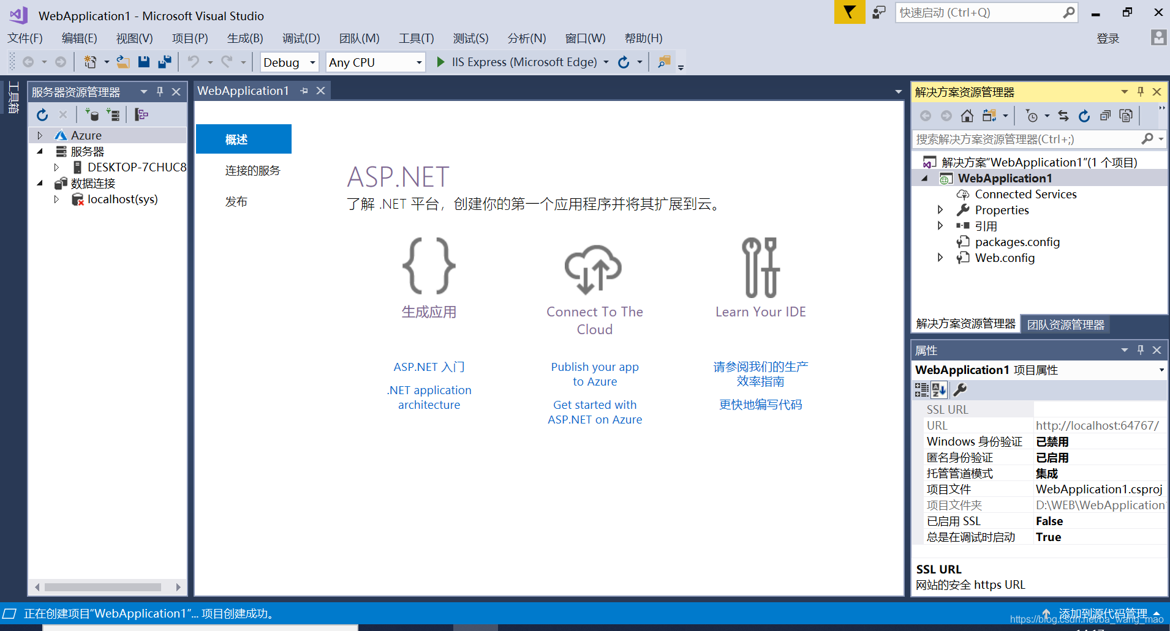Image resolution: width=1170 pixels, height=631 pixels.
Task: Click the Categorized view icon in Properties
Action: (921, 389)
